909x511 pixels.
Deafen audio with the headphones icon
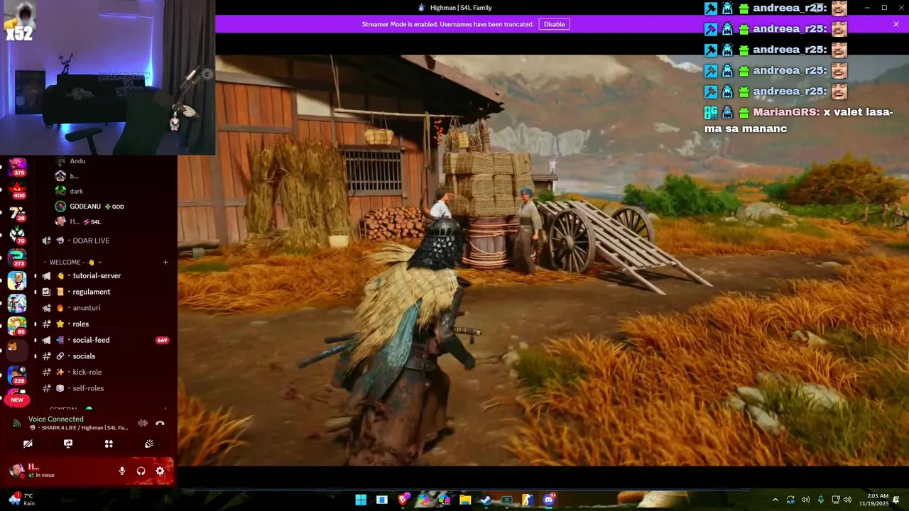141,471
